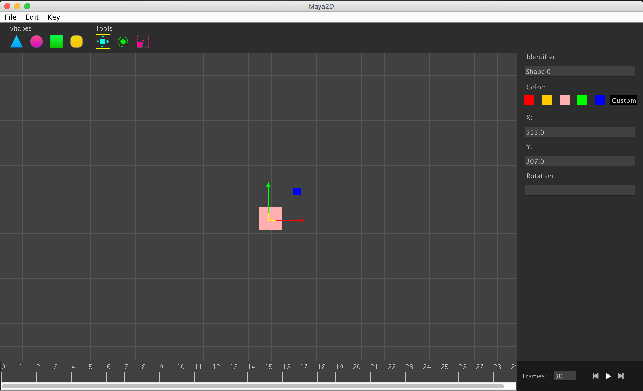This screenshot has height=391, width=643.
Task: Activate the Move tool
Action: [103, 41]
